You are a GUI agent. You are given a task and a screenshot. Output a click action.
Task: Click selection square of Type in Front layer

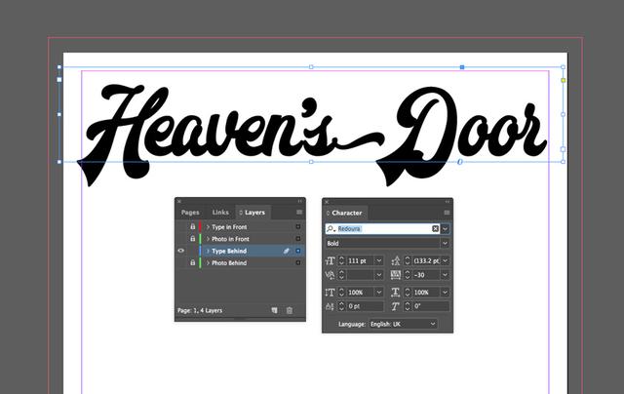[298, 227]
